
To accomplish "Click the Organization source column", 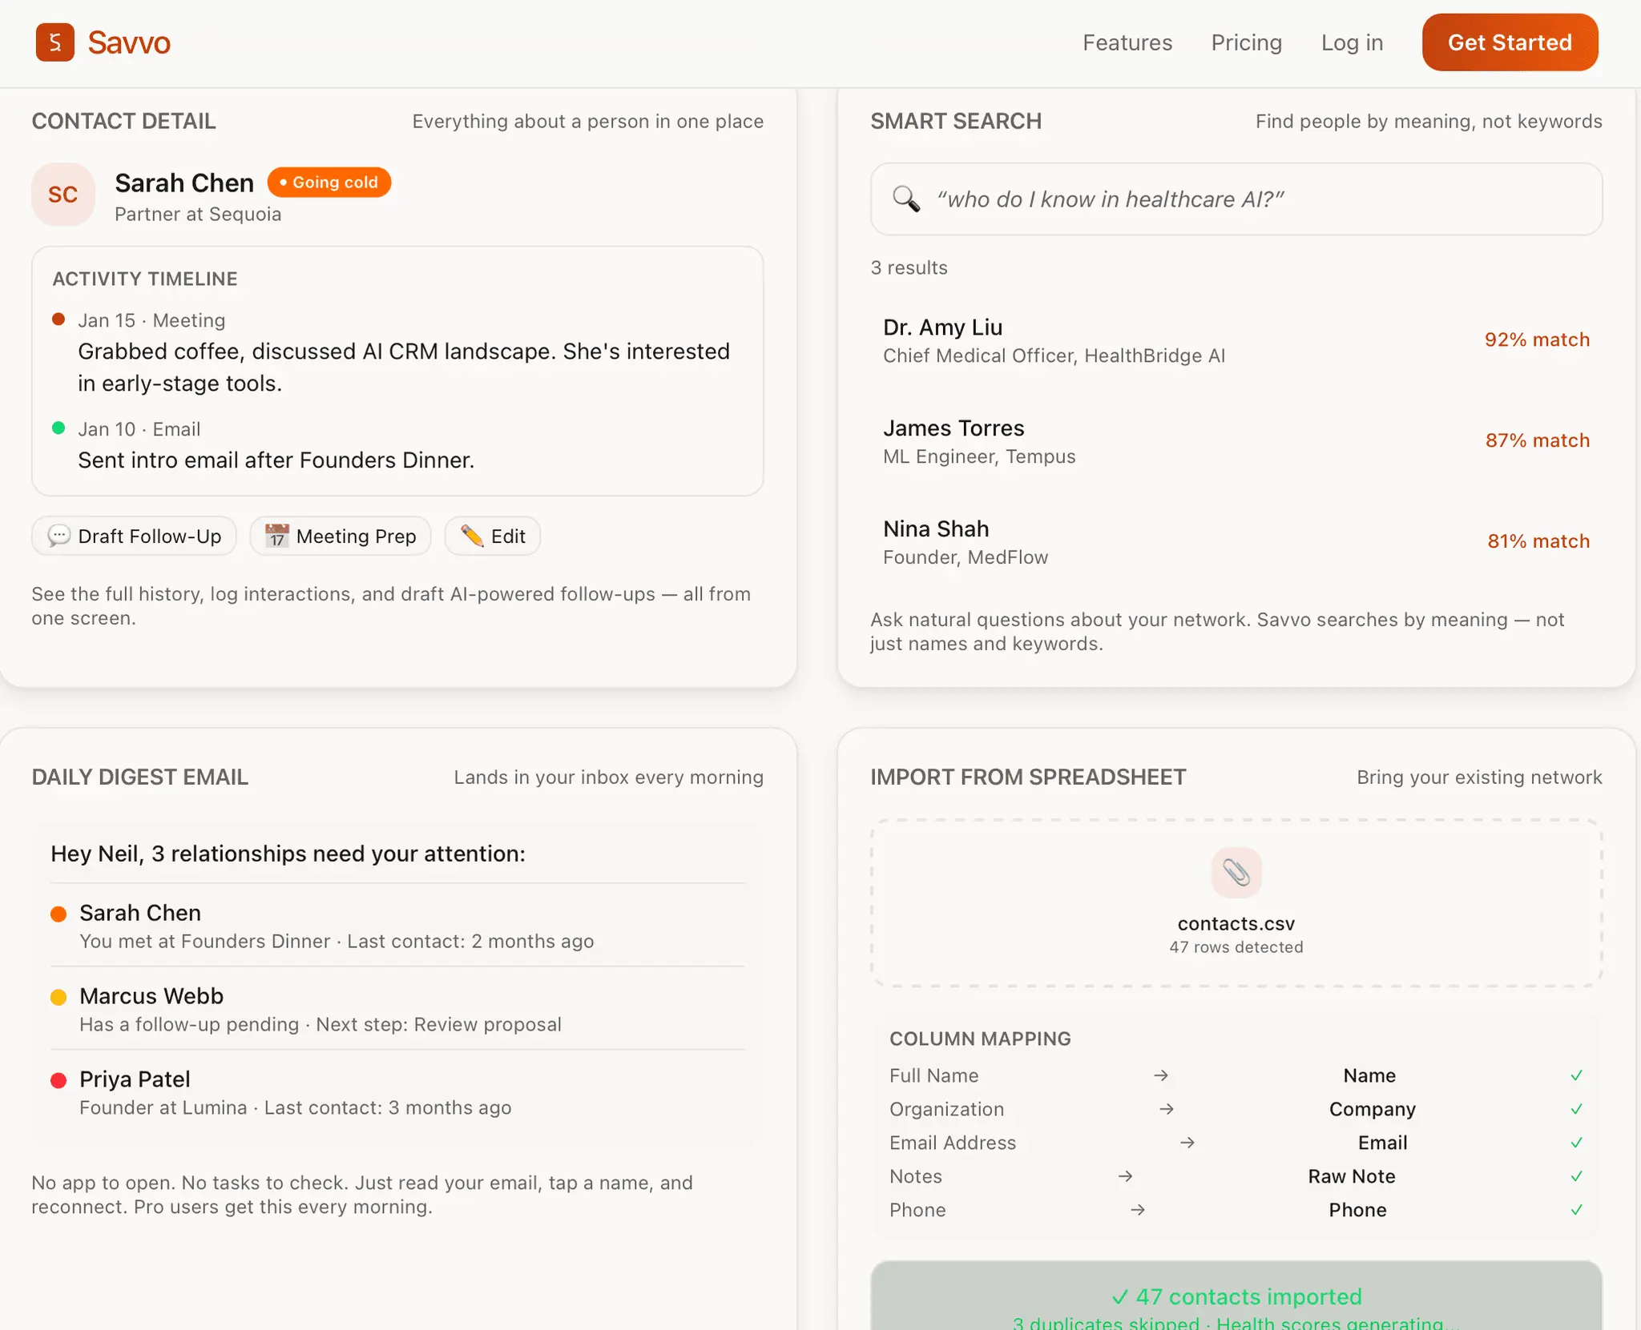I will [x=946, y=1109].
